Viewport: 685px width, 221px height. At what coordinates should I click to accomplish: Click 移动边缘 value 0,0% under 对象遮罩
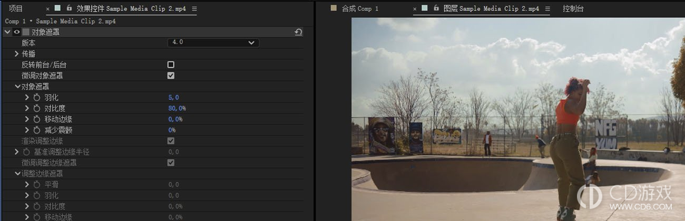pyautogui.click(x=175, y=119)
